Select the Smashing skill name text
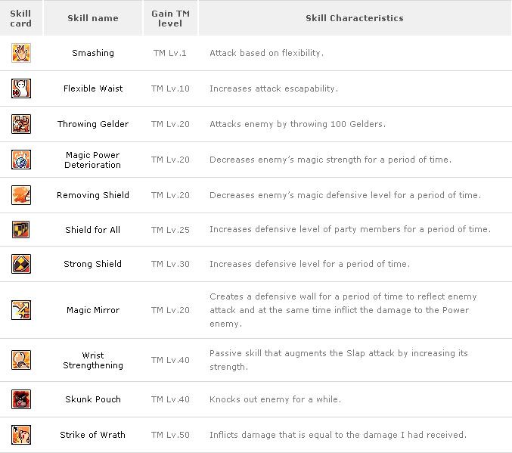 pos(93,53)
